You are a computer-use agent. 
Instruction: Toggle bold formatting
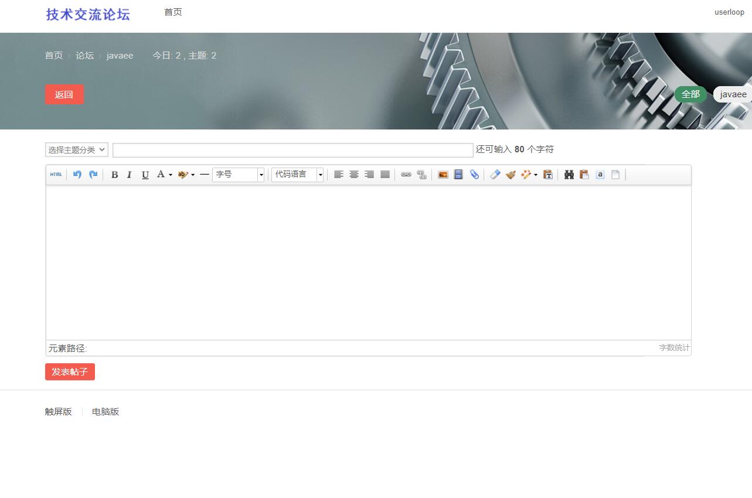pos(114,175)
